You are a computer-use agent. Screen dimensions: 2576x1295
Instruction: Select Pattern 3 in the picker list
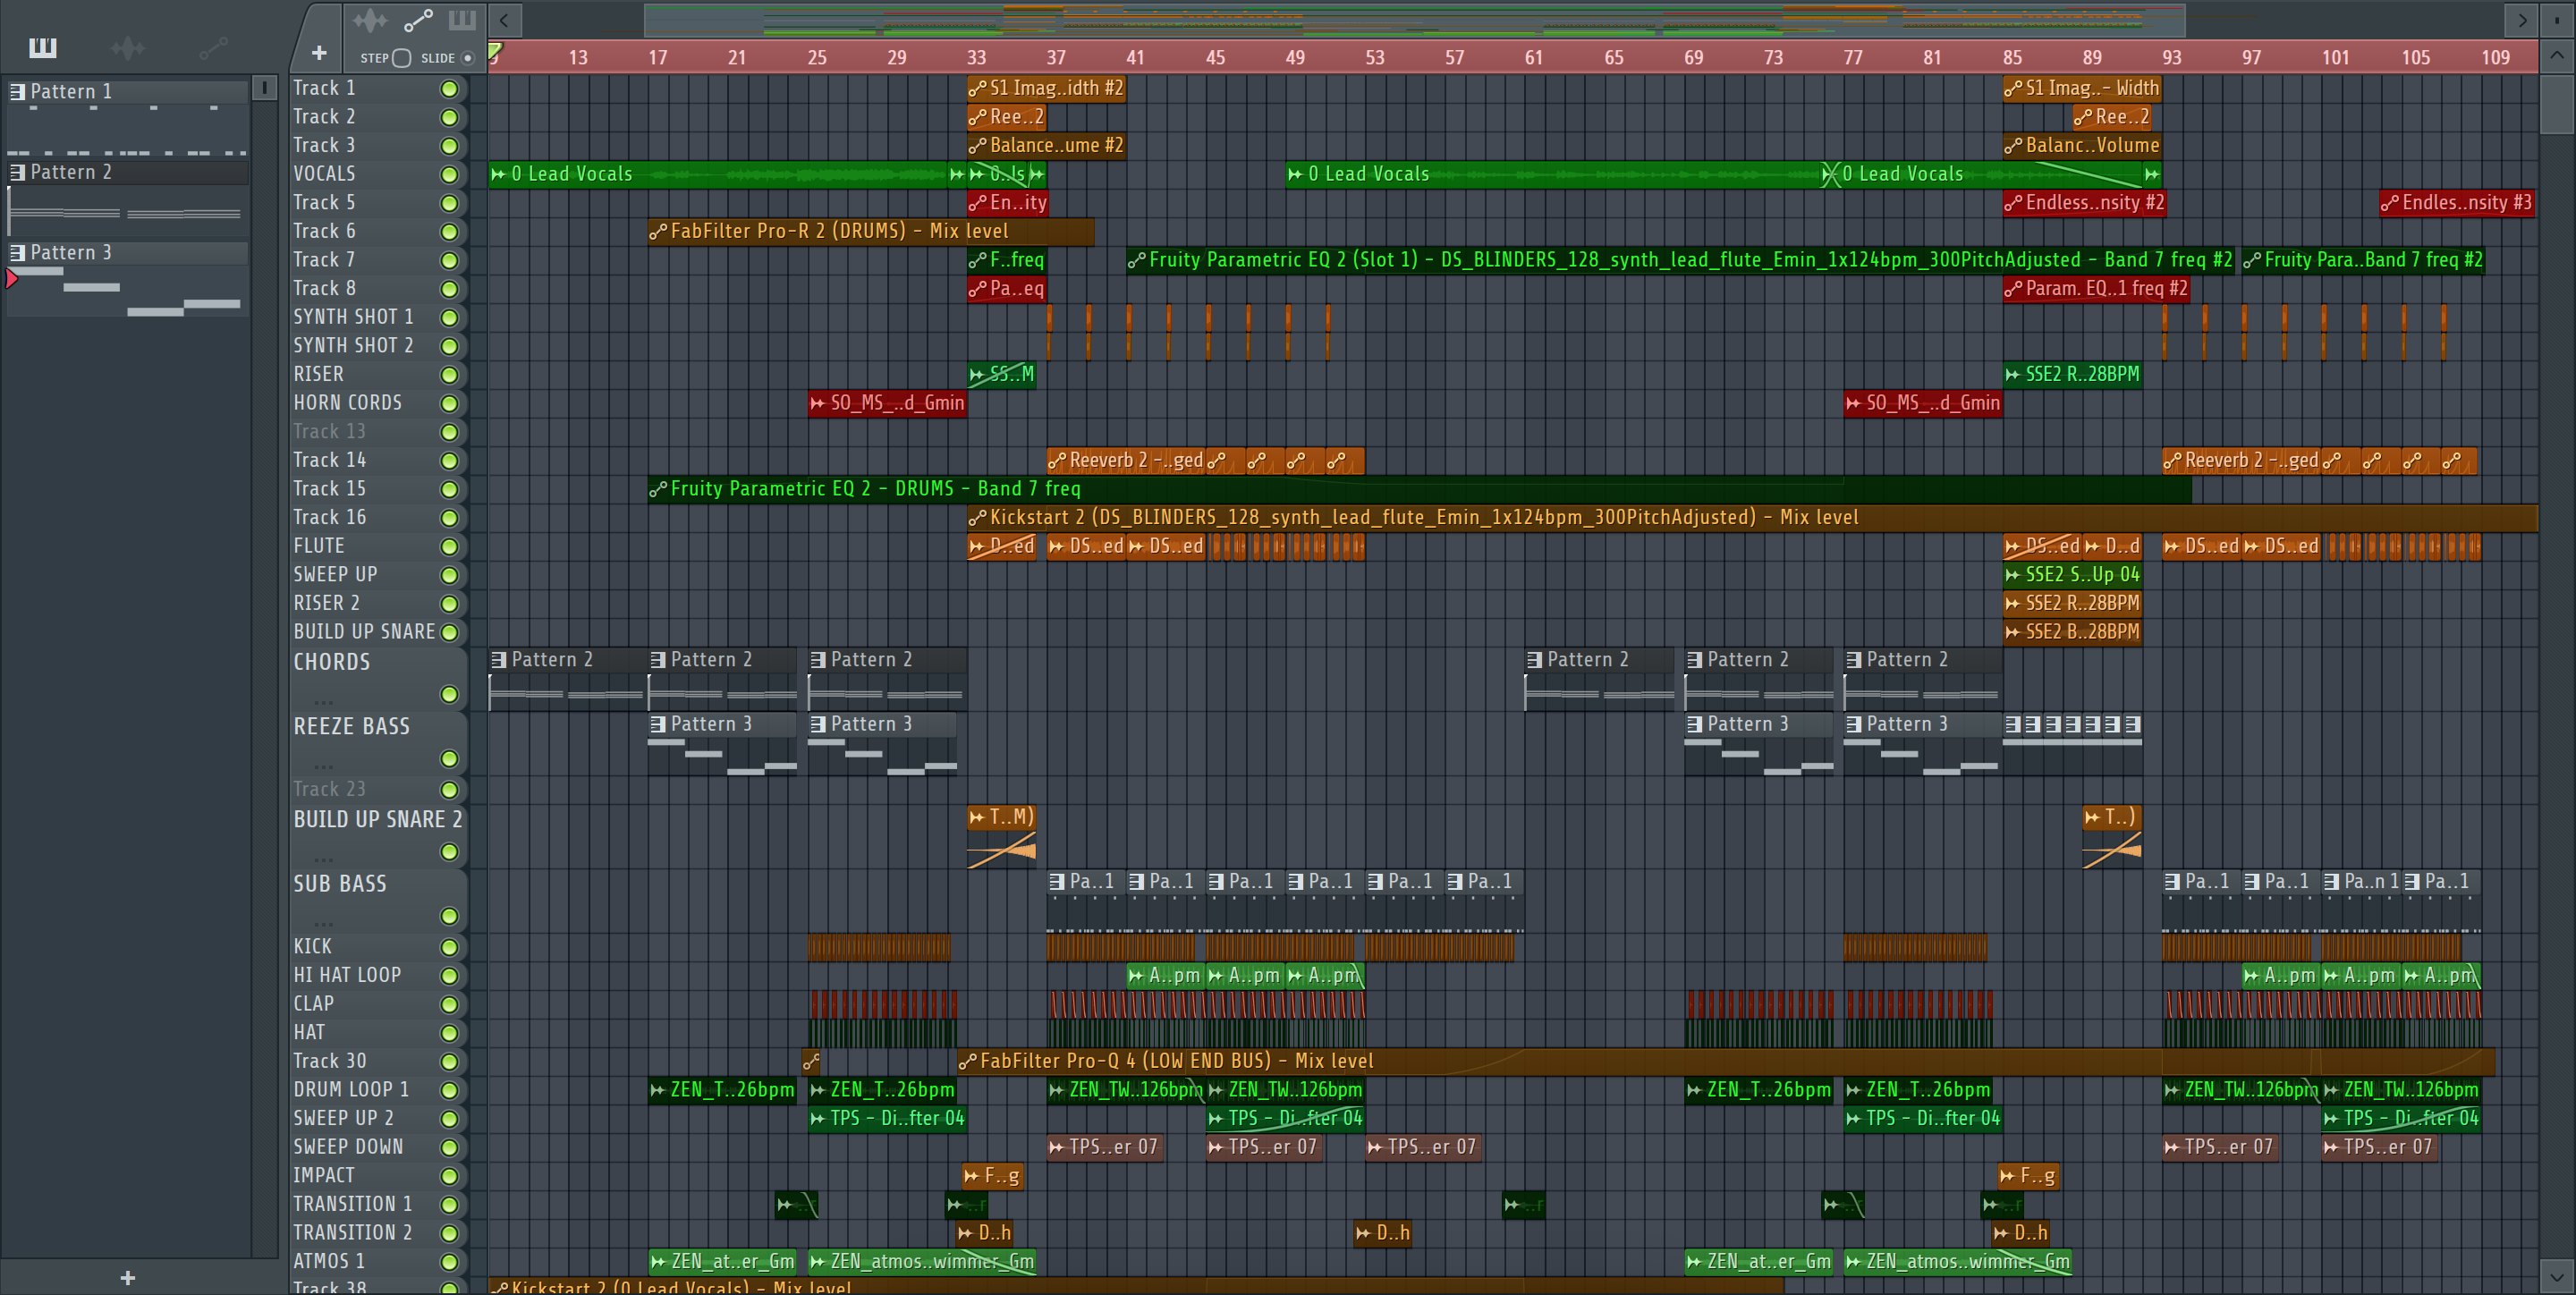coord(70,252)
